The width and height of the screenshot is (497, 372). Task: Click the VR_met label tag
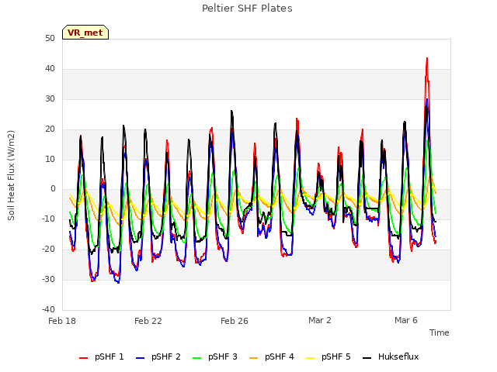pos(85,33)
